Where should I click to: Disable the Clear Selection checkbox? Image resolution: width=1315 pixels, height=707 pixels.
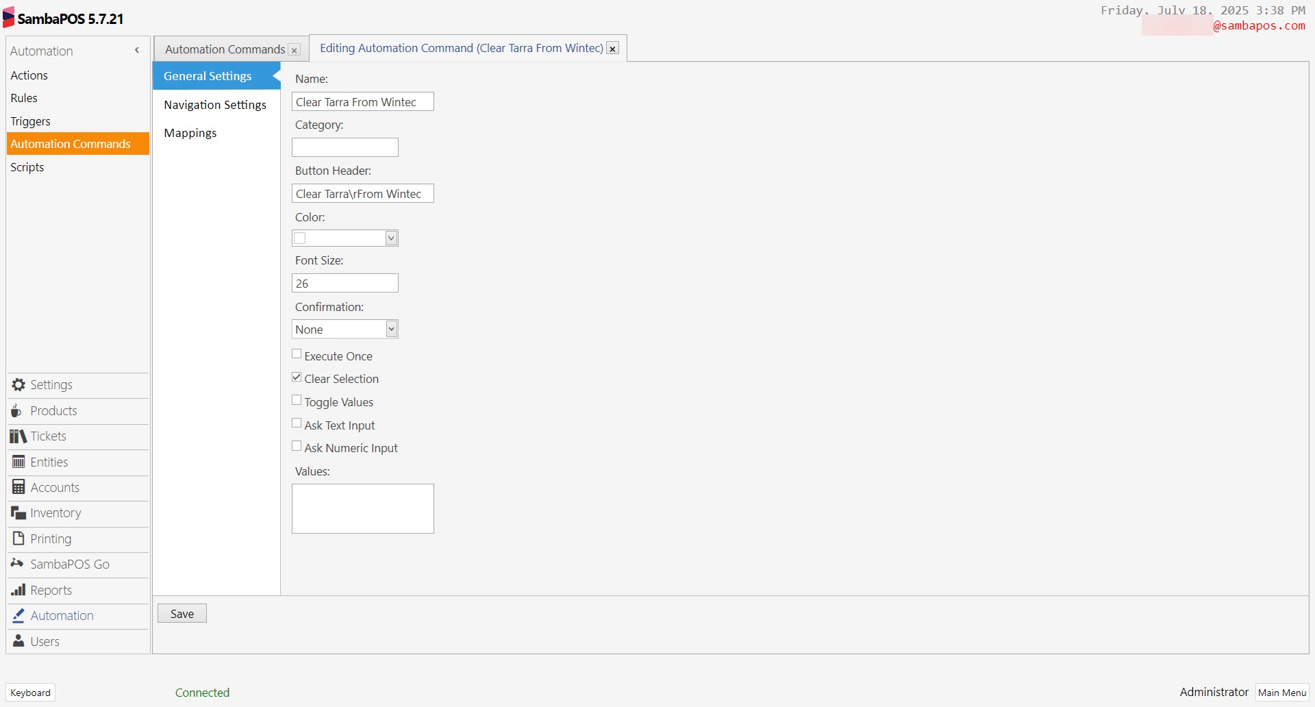point(297,376)
